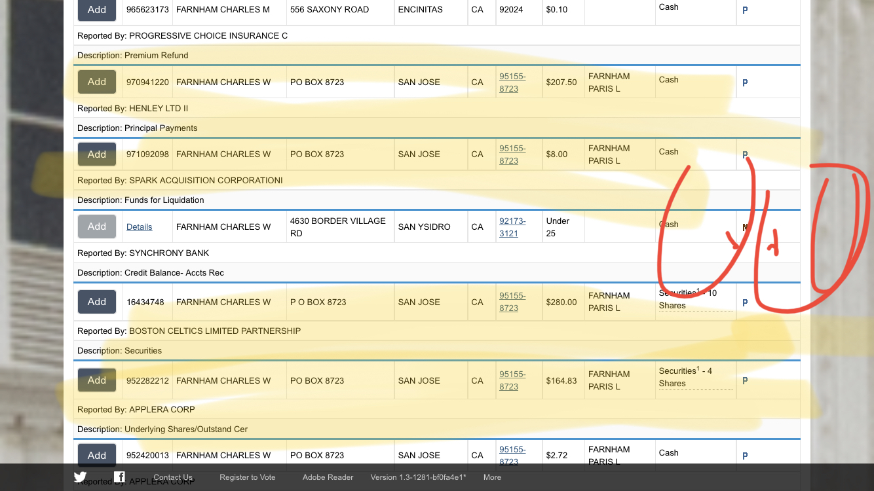874x491 pixels.
Task: Click property ID 971092098
Action: click(x=147, y=154)
